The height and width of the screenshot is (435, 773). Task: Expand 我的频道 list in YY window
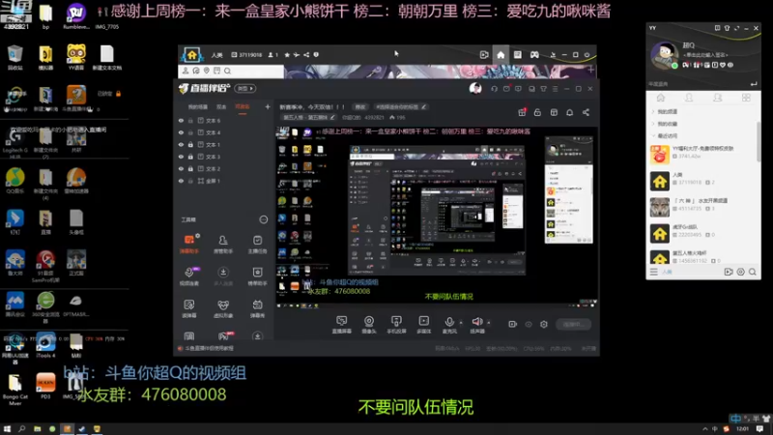coord(654,111)
